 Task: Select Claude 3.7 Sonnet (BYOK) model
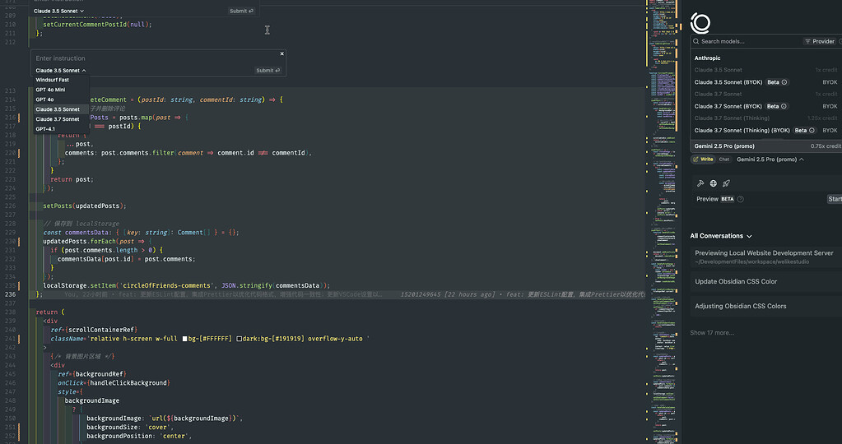pos(765,106)
